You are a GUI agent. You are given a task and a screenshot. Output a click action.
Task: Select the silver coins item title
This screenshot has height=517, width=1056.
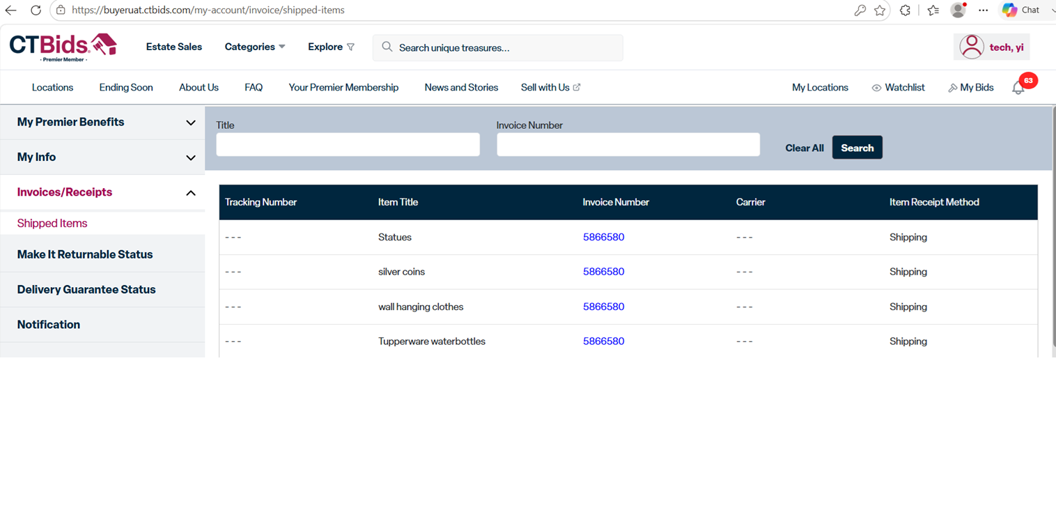pyautogui.click(x=401, y=272)
